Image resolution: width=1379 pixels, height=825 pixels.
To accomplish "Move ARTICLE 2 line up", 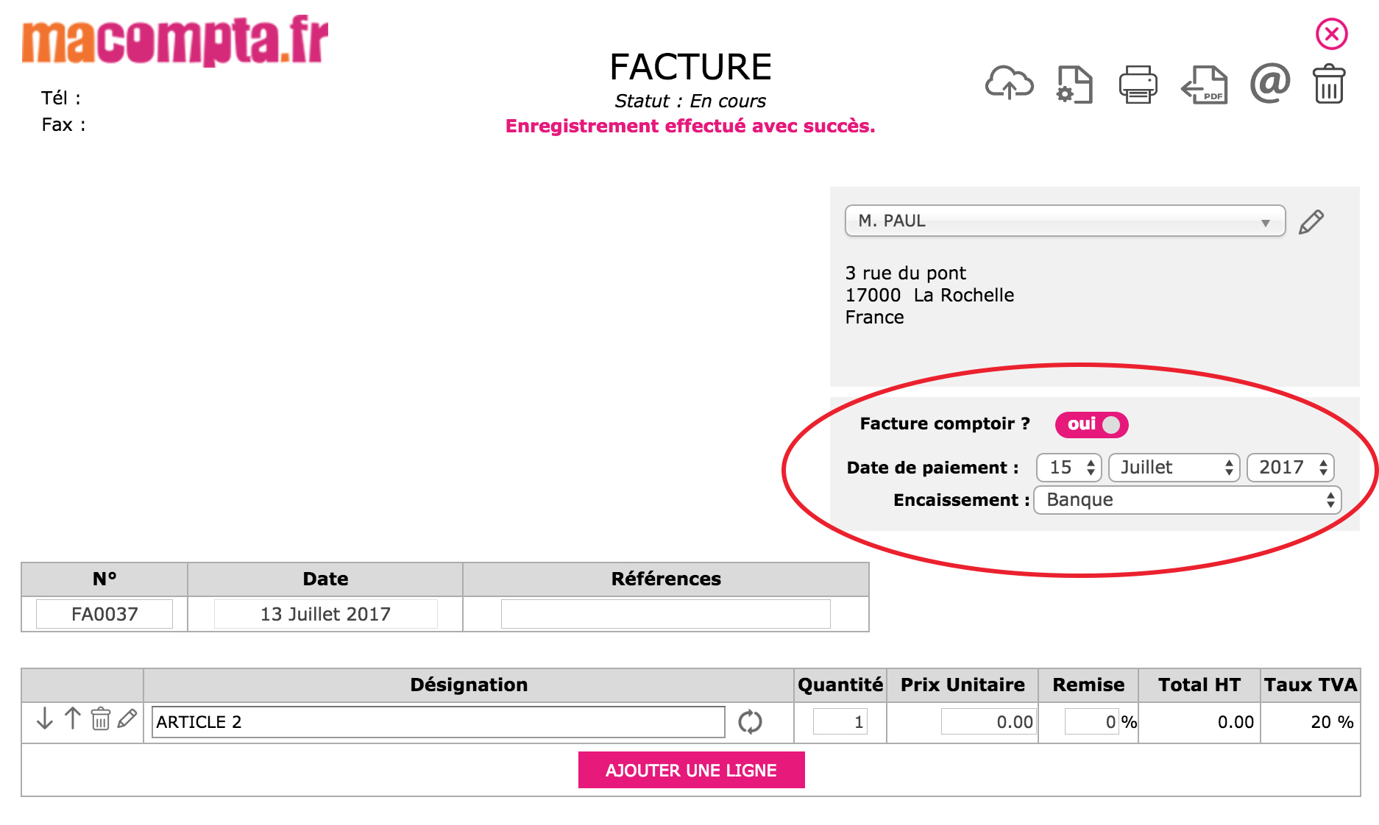I will point(72,719).
